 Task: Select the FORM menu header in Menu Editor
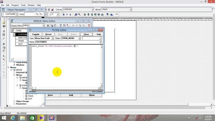click(x=18, y=31)
